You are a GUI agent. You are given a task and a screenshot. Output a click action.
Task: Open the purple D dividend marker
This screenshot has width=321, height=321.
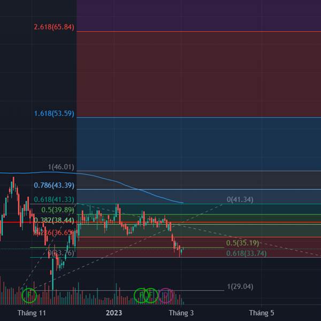tap(166, 295)
